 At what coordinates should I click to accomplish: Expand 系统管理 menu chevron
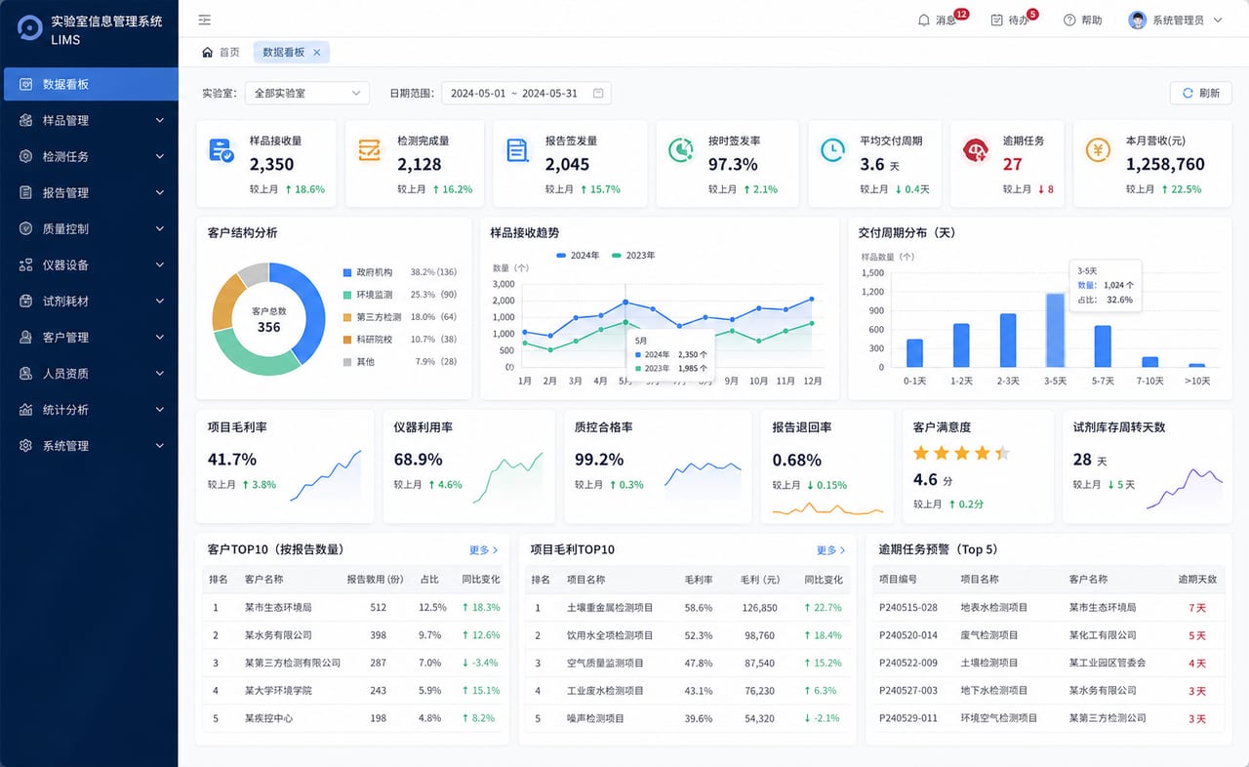click(160, 445)
